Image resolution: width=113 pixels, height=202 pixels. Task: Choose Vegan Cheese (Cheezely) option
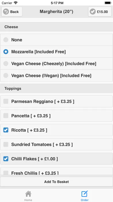pos(56,64)
